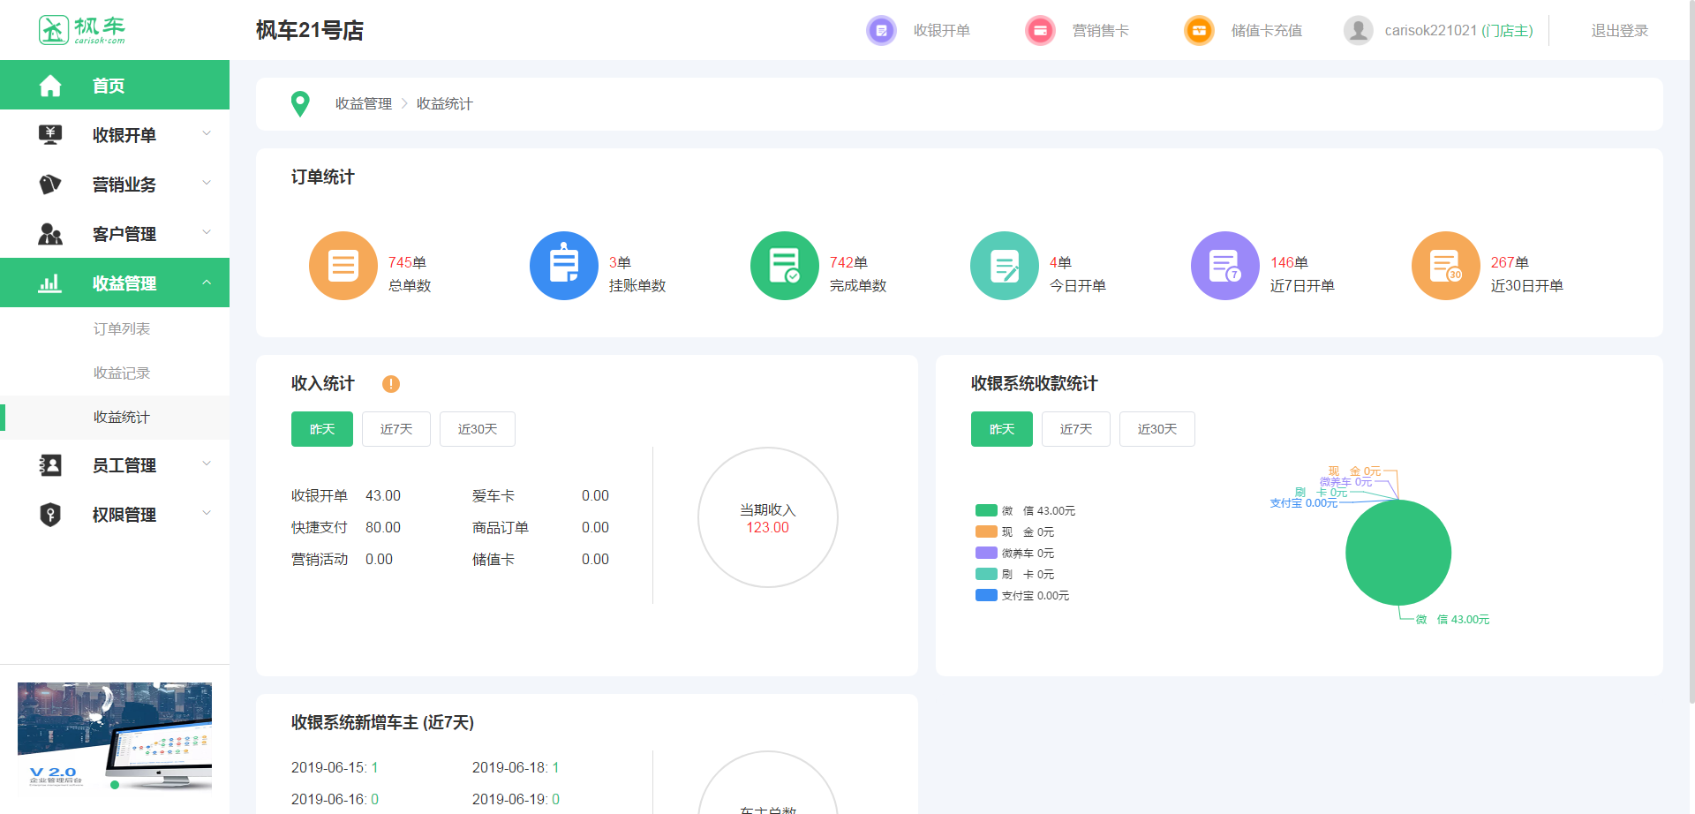Click the orange 储值卡充值 header icon

click(1199, 31)
